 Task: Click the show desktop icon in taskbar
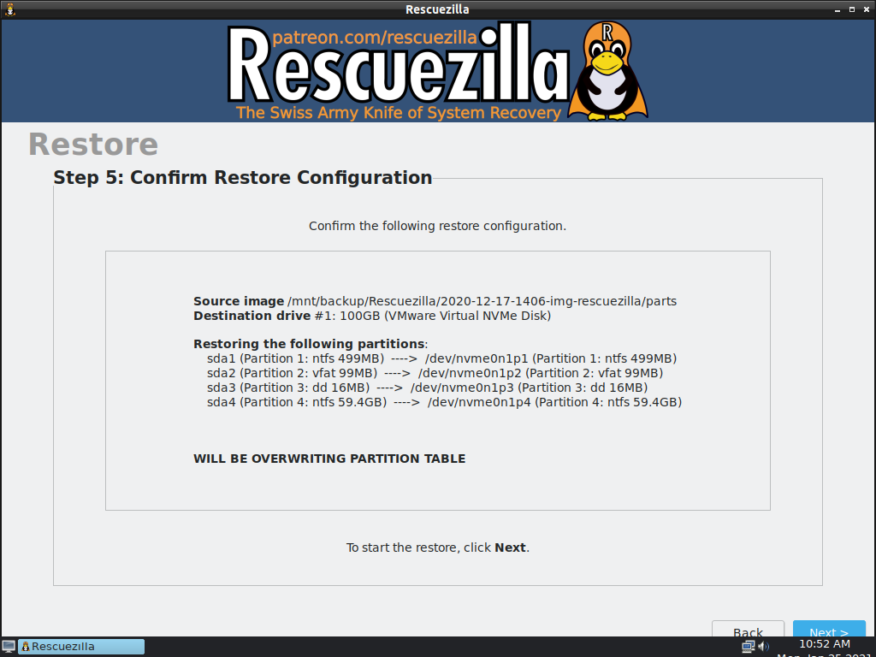[9, 647]
